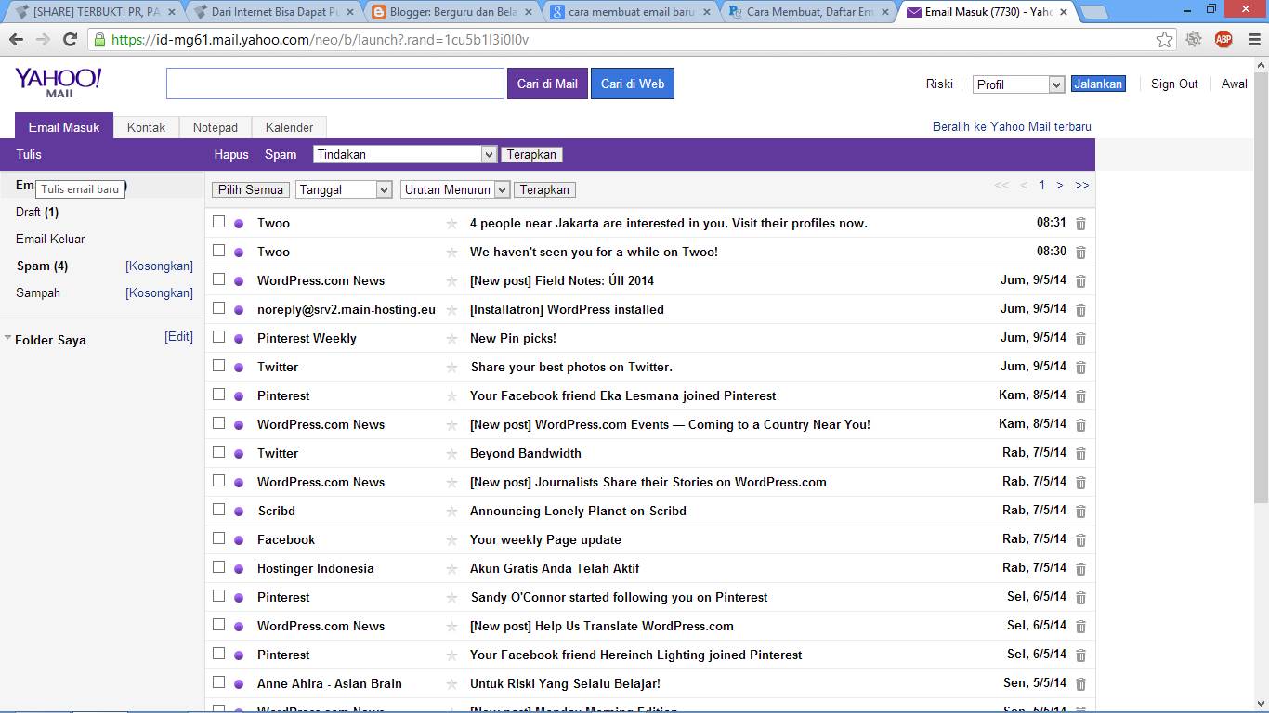Go to next page of emails arrow

click(1059, 186)
